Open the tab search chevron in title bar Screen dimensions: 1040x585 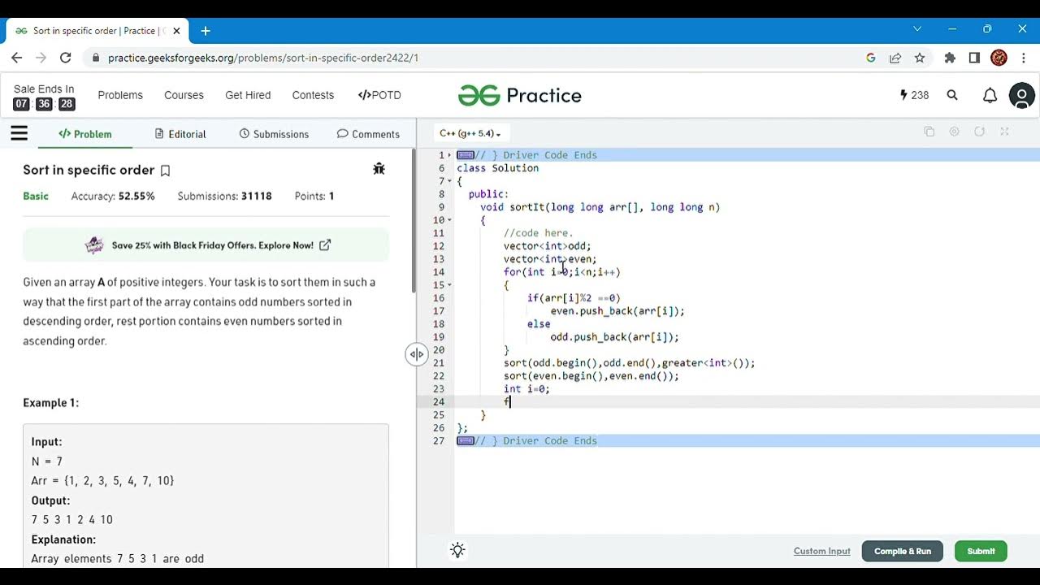917,28
